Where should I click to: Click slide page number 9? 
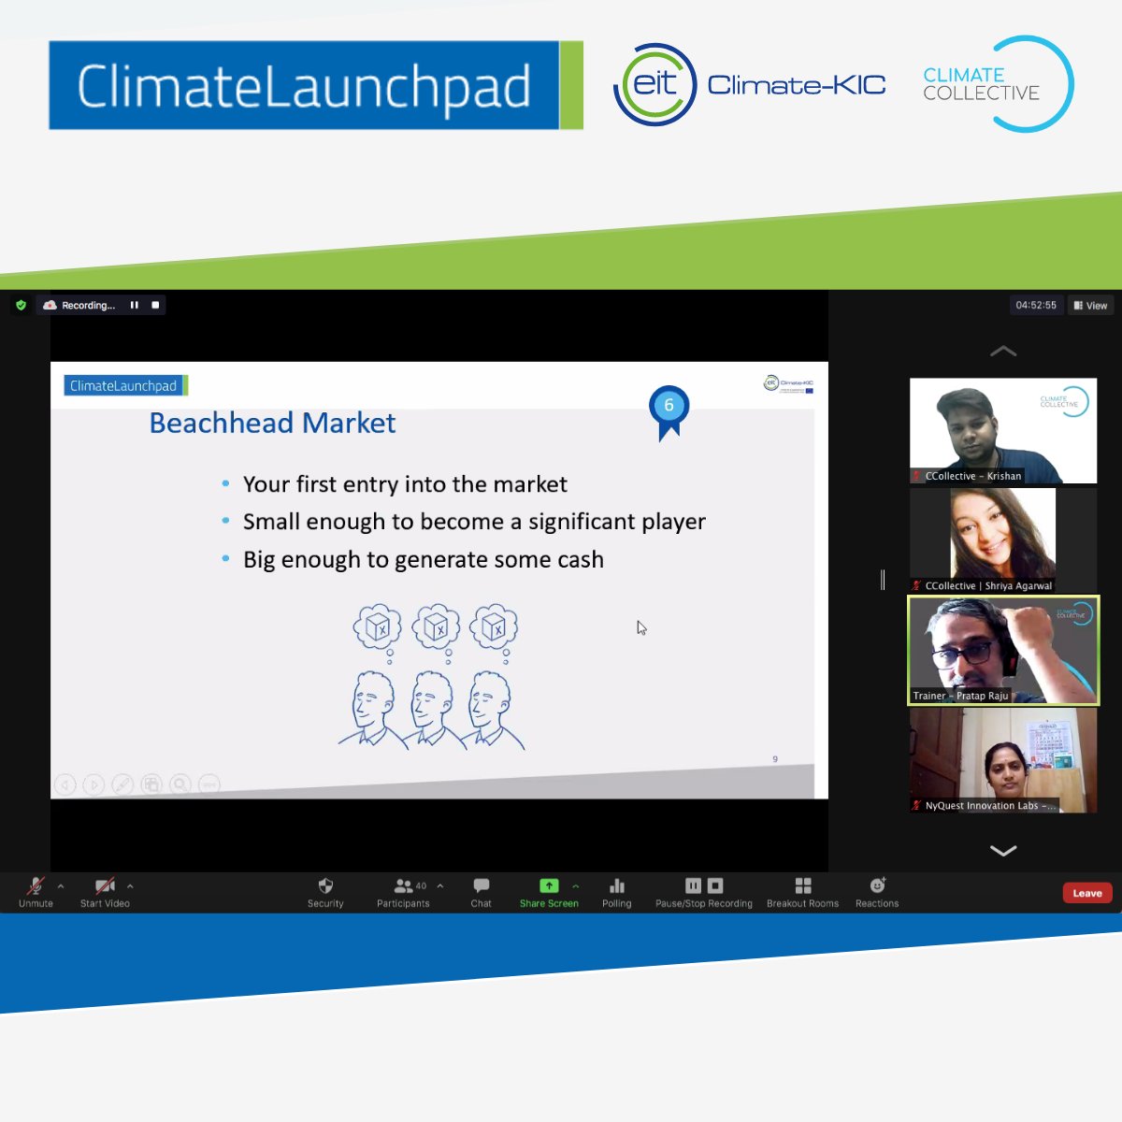point(775,759)
